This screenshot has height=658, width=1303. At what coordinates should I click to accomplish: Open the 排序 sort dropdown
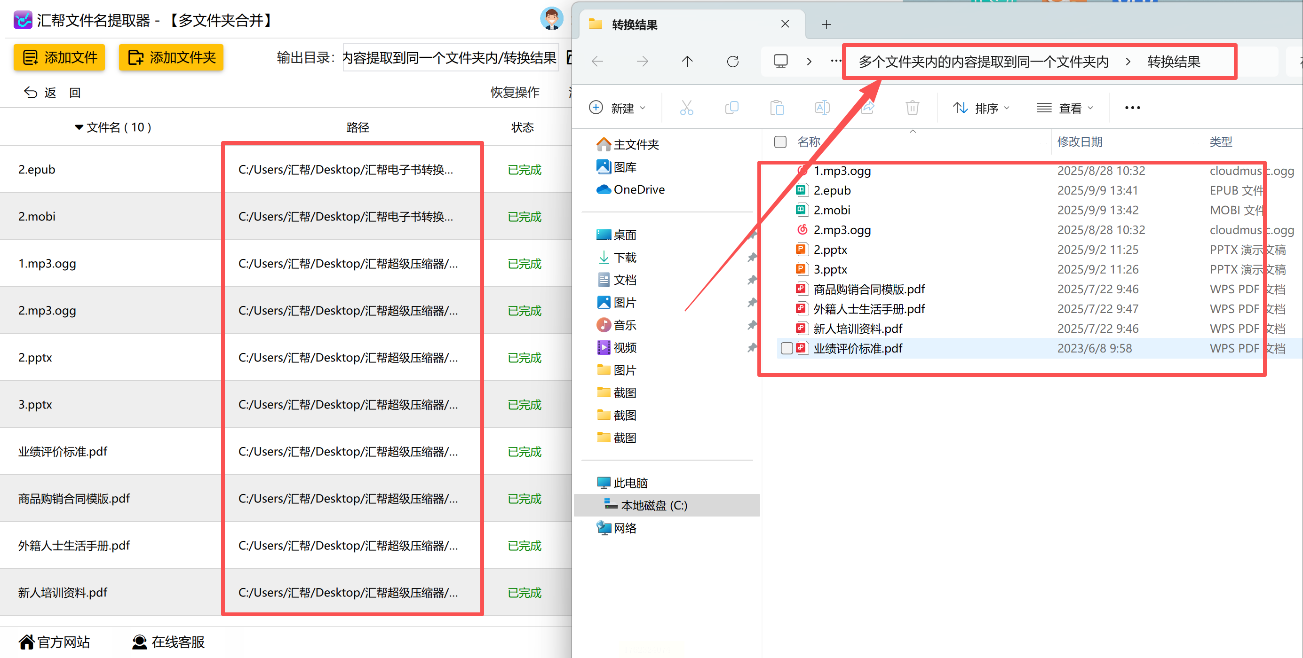coord(981,108)
